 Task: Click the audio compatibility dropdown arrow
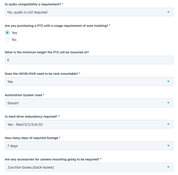coord(168,12)
